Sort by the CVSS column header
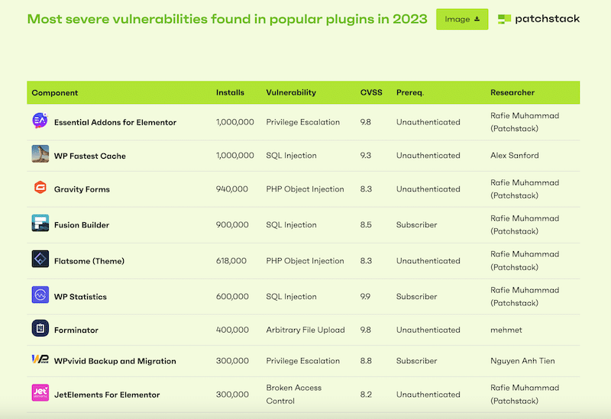Screen dimensions: 611x419 [371, 92]
